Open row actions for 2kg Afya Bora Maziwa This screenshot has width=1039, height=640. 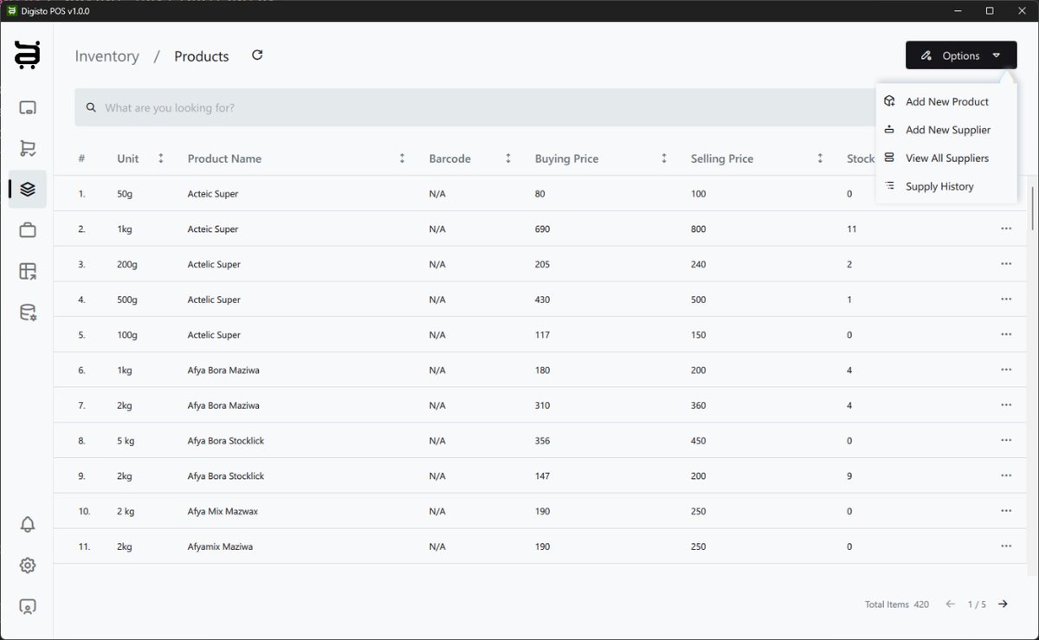[1006, 405]
